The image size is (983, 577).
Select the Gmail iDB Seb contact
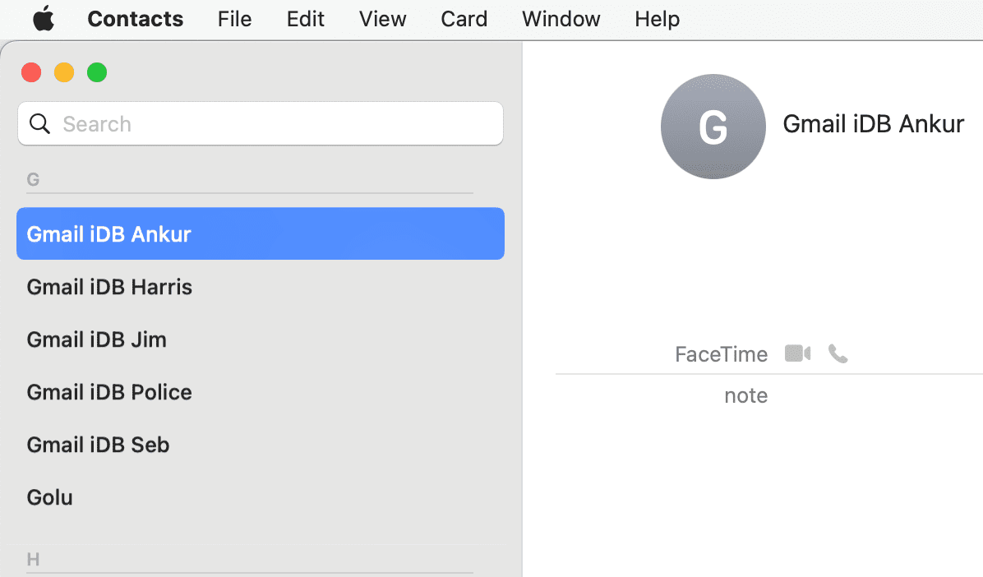261,445
